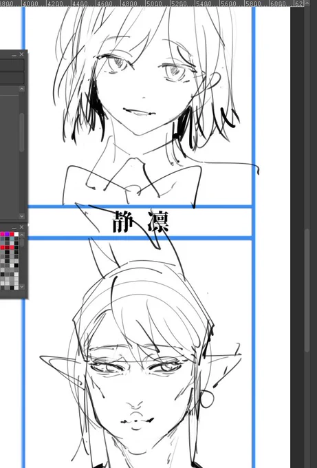
Task: Close the upper floating panel
Action: (x=21, y=54)
